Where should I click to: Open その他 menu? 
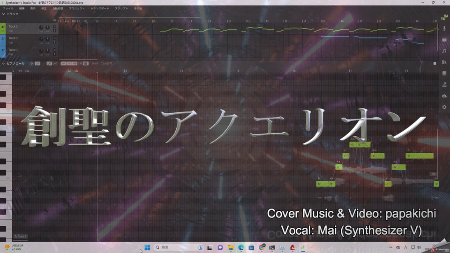[x=138, y=8]
